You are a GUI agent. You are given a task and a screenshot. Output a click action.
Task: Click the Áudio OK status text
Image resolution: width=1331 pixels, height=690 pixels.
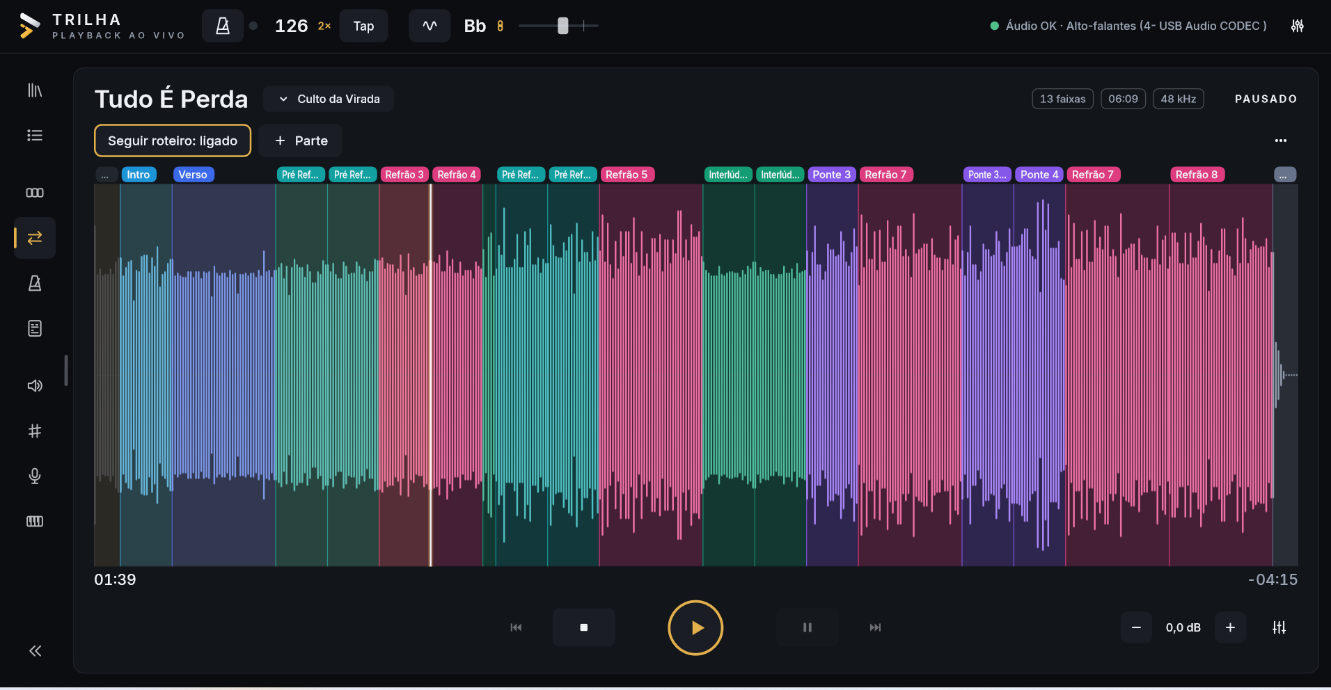pos(1135,26)
